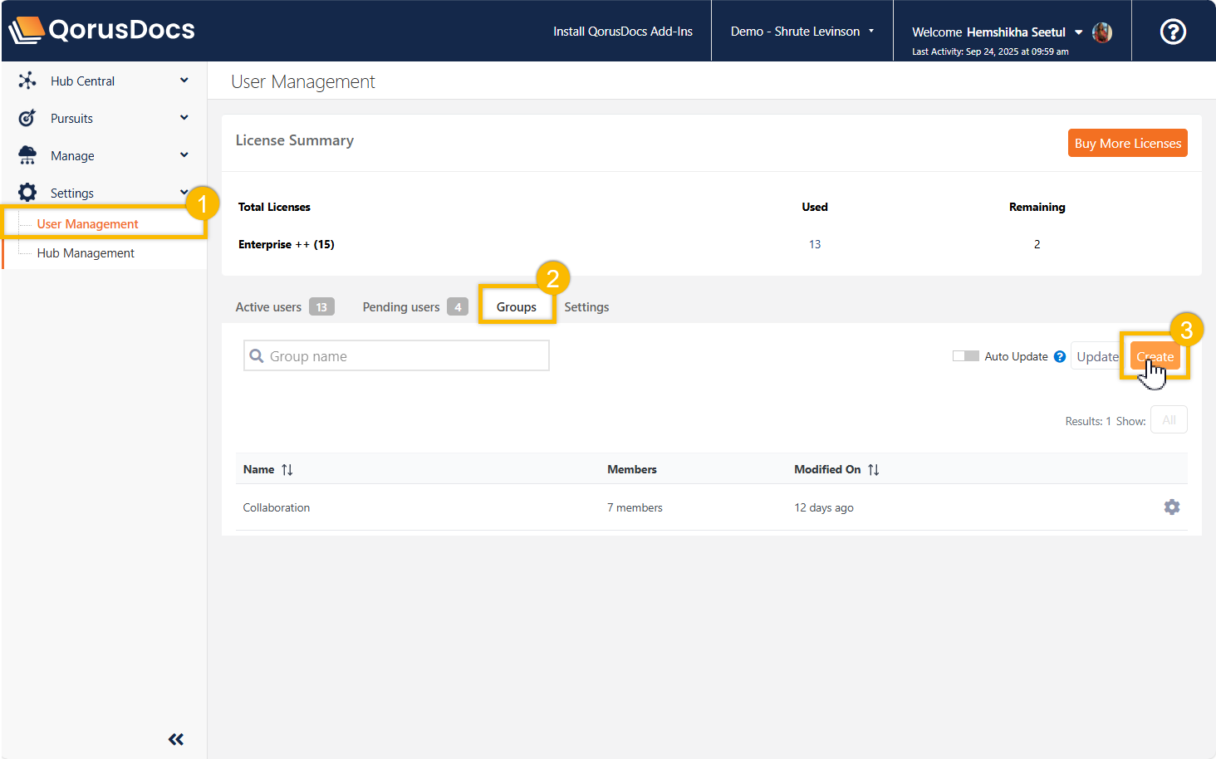Screen dimensions: 1216x759
Task: Open the Demo - Shrute Levinson dropdown
Action: point(802,32)
